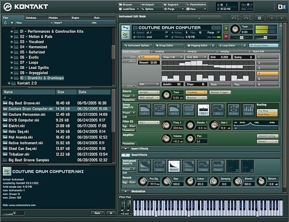Open the Loop Editor
This screenshot has width=289, height=222.
pos(232,45)
